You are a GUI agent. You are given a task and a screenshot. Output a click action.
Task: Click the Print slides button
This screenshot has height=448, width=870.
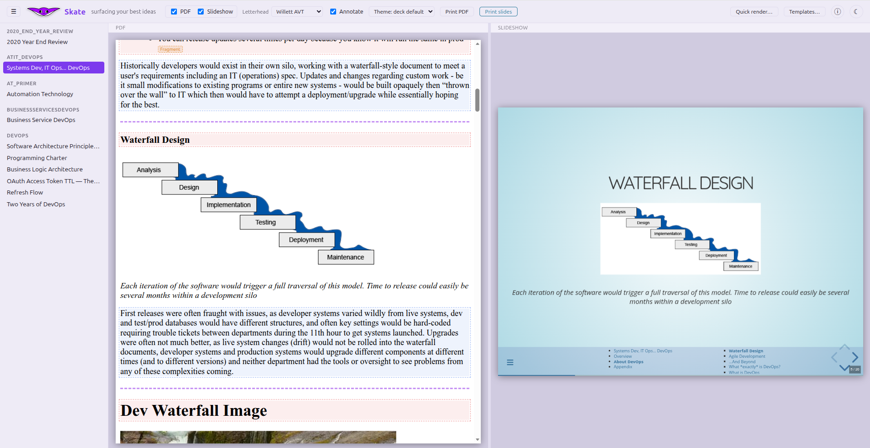498,12
